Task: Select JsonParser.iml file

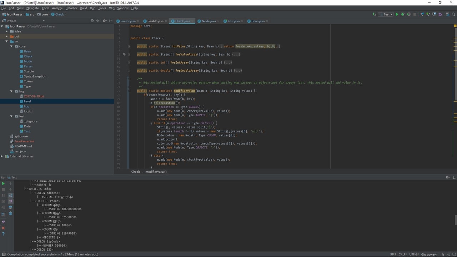Action: [24, 141]
